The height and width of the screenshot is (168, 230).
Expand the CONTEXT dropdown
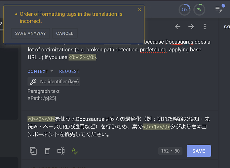40,71
